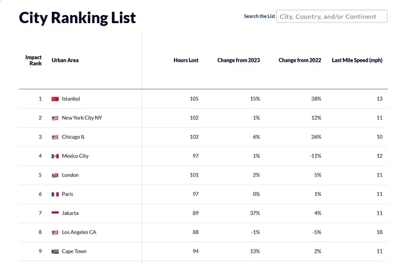
Task: Click the US flag beside New York City
Action: coord(55,118)
